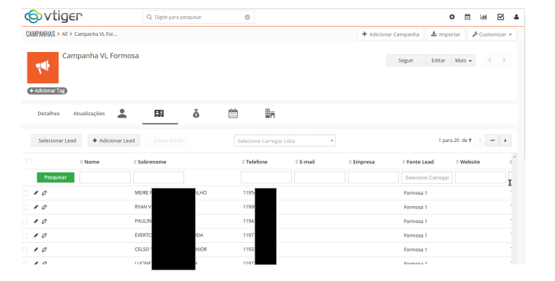Switch to Atualizações tab
The height and width of the screenshot is (281, 555).
(89, 114)
